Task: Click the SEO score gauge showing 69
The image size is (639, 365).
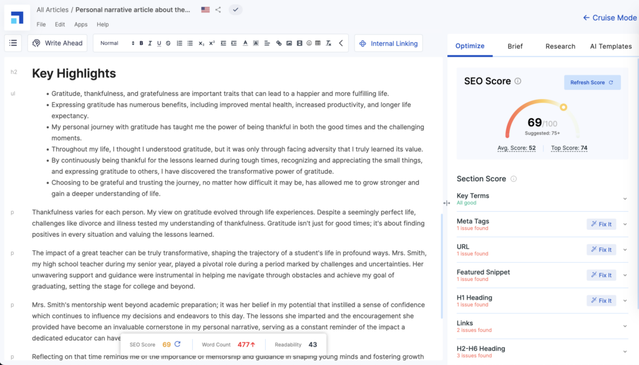Action: 535,121
